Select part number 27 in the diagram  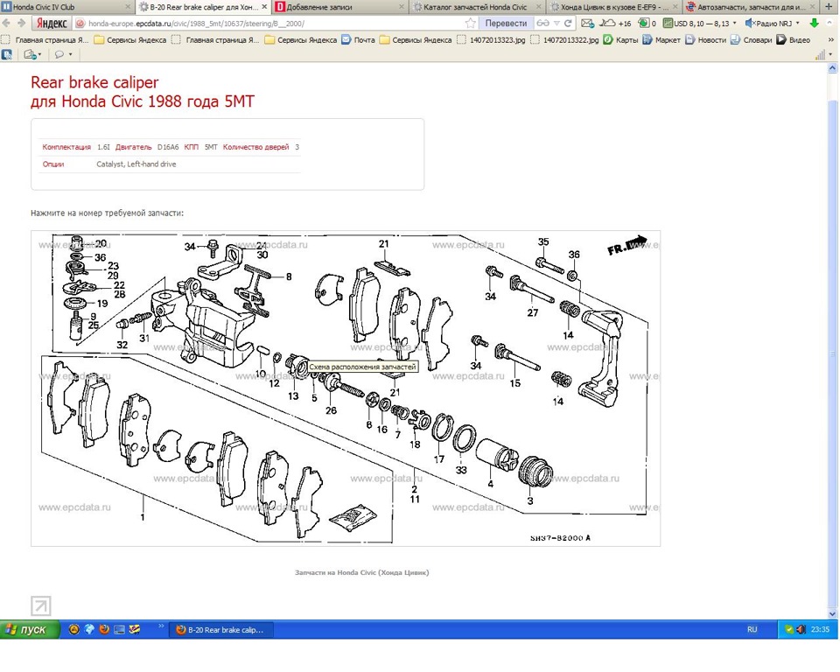tap(532, 312)
